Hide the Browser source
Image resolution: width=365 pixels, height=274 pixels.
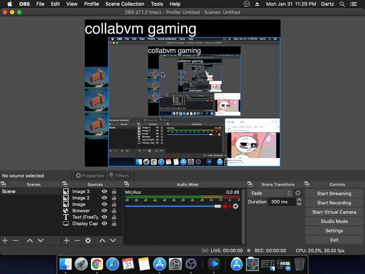pyautogui.click(x=104, y=210)
